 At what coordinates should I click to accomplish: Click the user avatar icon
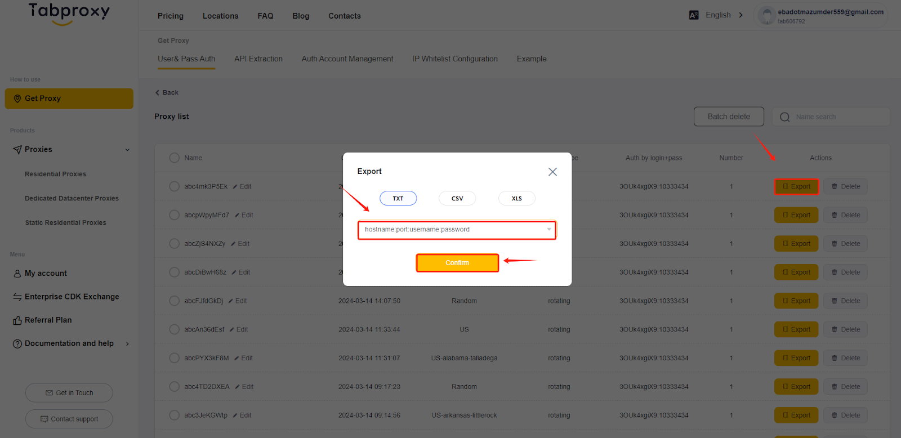tap(766, 16)
